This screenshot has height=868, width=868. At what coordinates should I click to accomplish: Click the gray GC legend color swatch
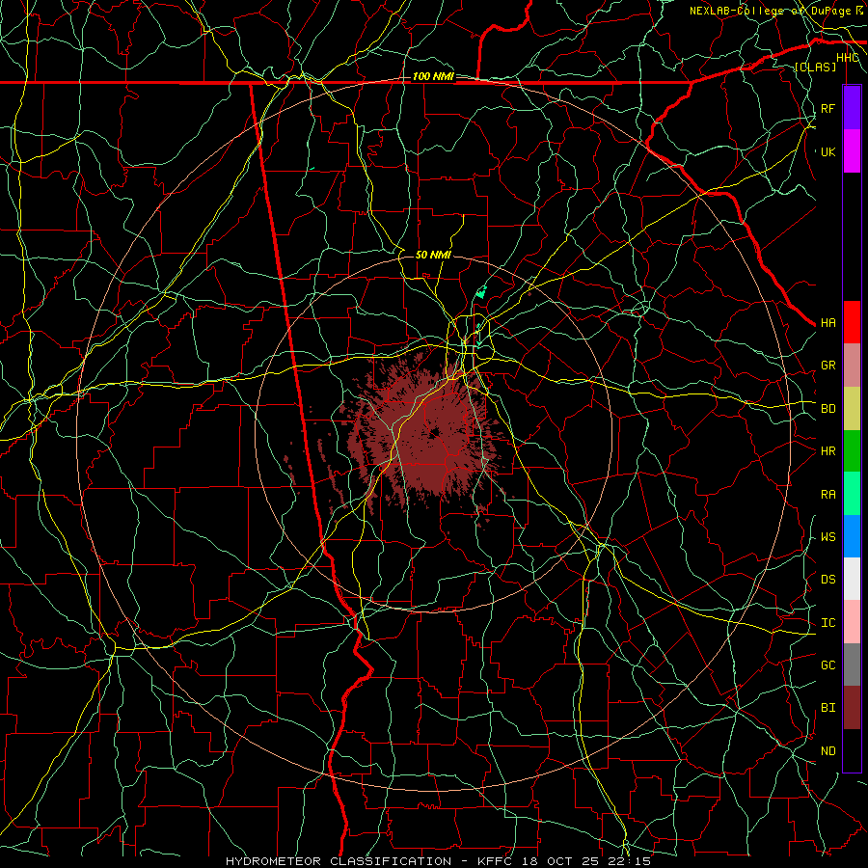coord(852,665)
